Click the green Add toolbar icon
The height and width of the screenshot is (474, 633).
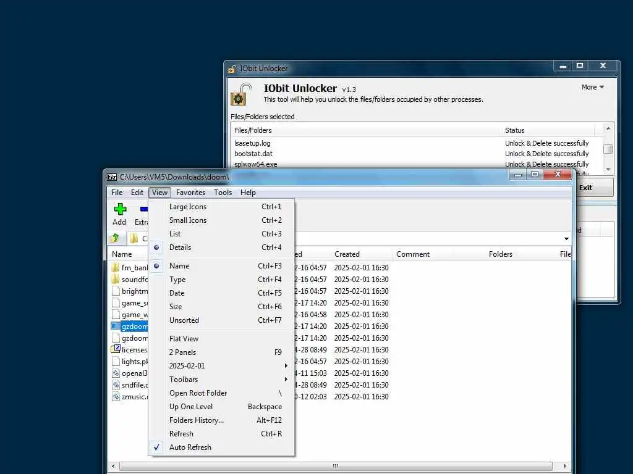[x=120, y=209]
